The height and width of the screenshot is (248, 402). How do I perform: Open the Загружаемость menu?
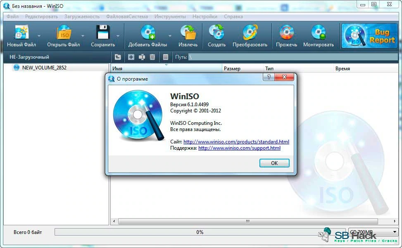82,17
